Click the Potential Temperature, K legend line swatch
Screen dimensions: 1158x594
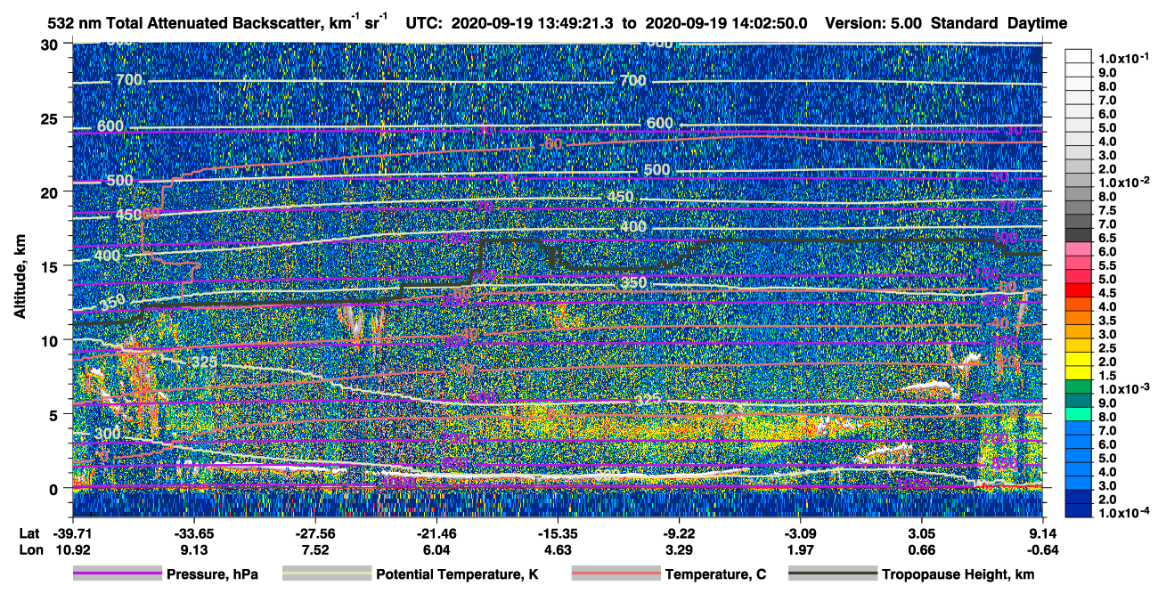326,574
